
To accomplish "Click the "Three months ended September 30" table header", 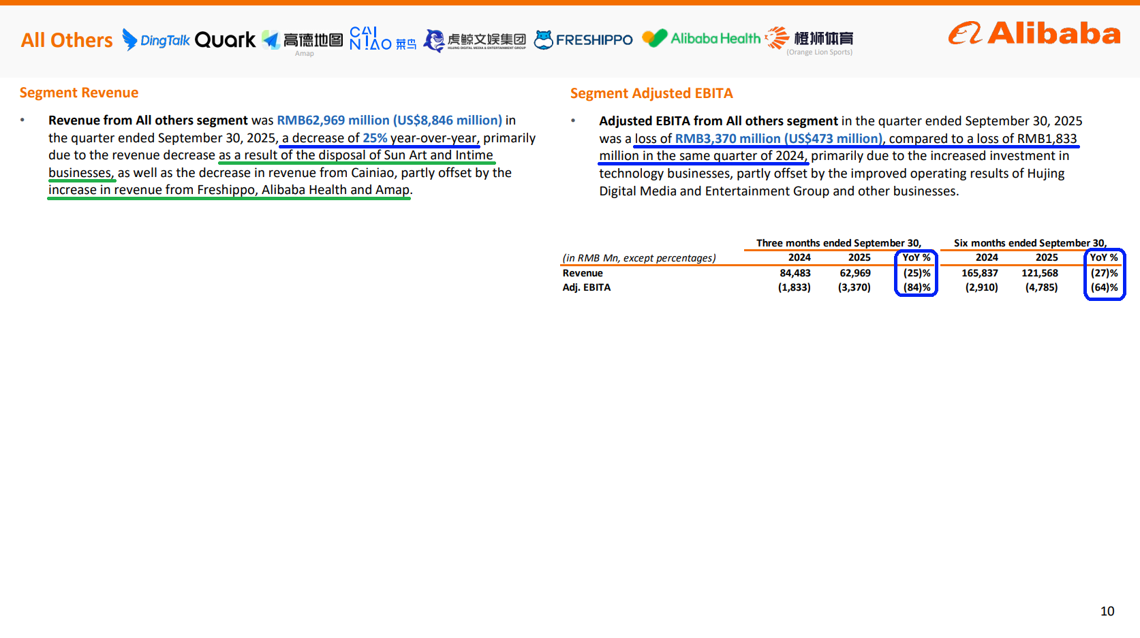I will pyautogui.click(x=838, y=243).
